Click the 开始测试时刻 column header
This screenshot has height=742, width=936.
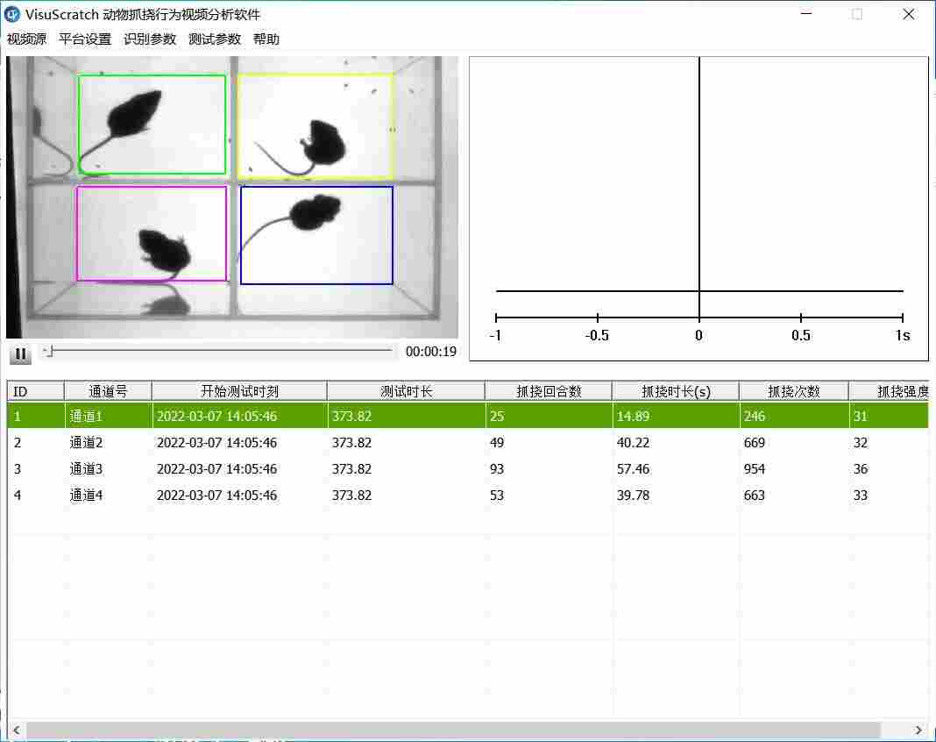(x=239, y=391)
